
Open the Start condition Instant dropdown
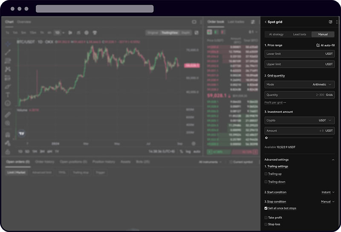point(328,192)
